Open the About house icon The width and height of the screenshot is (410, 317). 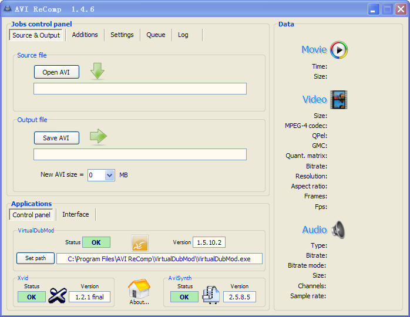[x=139, y=289]
